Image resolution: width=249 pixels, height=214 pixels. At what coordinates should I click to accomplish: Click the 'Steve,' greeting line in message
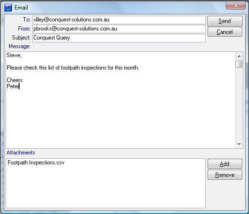pos(14,55)
